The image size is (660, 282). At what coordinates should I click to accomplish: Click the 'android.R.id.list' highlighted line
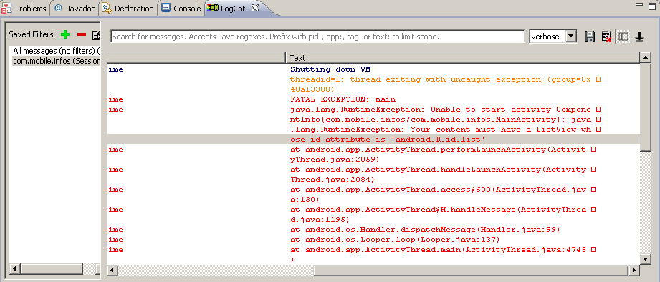pos(373,139)
